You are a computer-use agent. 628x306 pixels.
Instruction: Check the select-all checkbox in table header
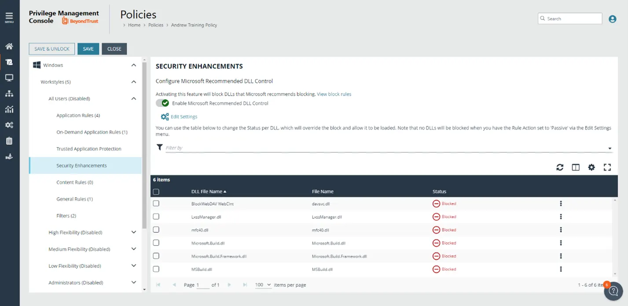(x=156, y=192)
